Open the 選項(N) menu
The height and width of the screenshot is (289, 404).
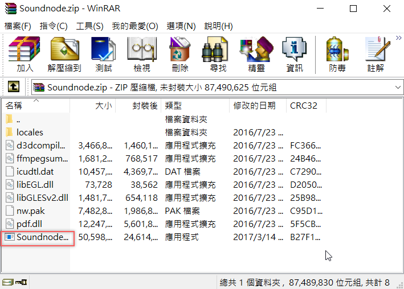click(x=181, y=26)
